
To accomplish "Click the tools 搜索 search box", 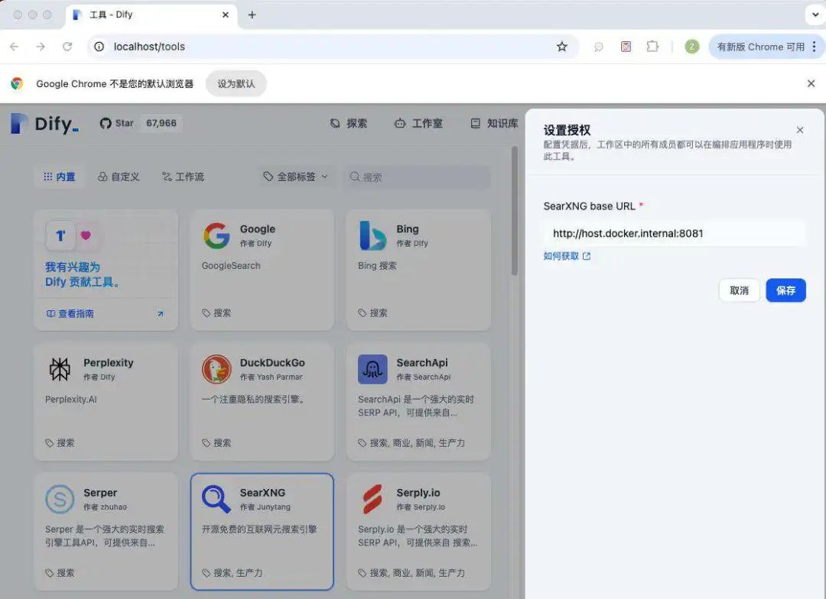I will point(418,176).
